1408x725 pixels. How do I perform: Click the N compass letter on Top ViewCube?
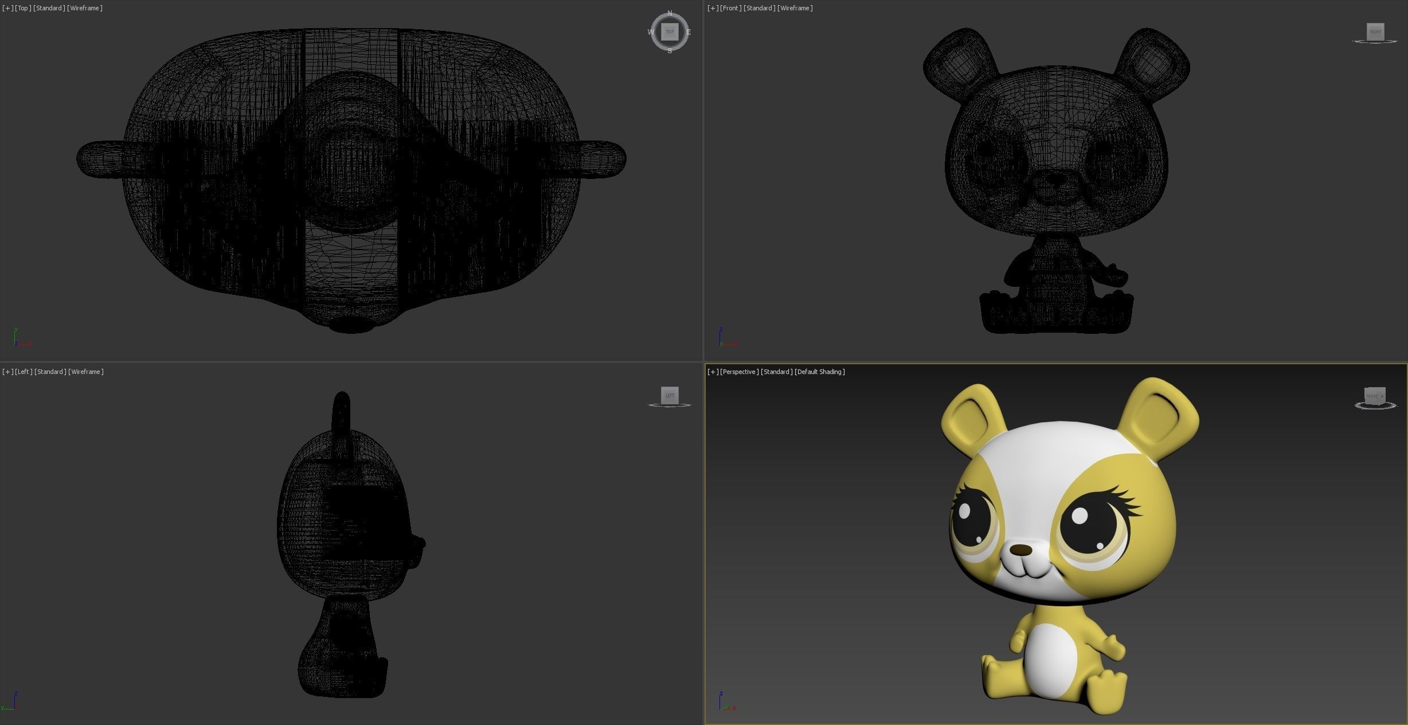(x=670, y=13)
